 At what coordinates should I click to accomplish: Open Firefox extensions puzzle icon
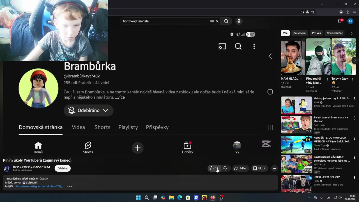348,12
